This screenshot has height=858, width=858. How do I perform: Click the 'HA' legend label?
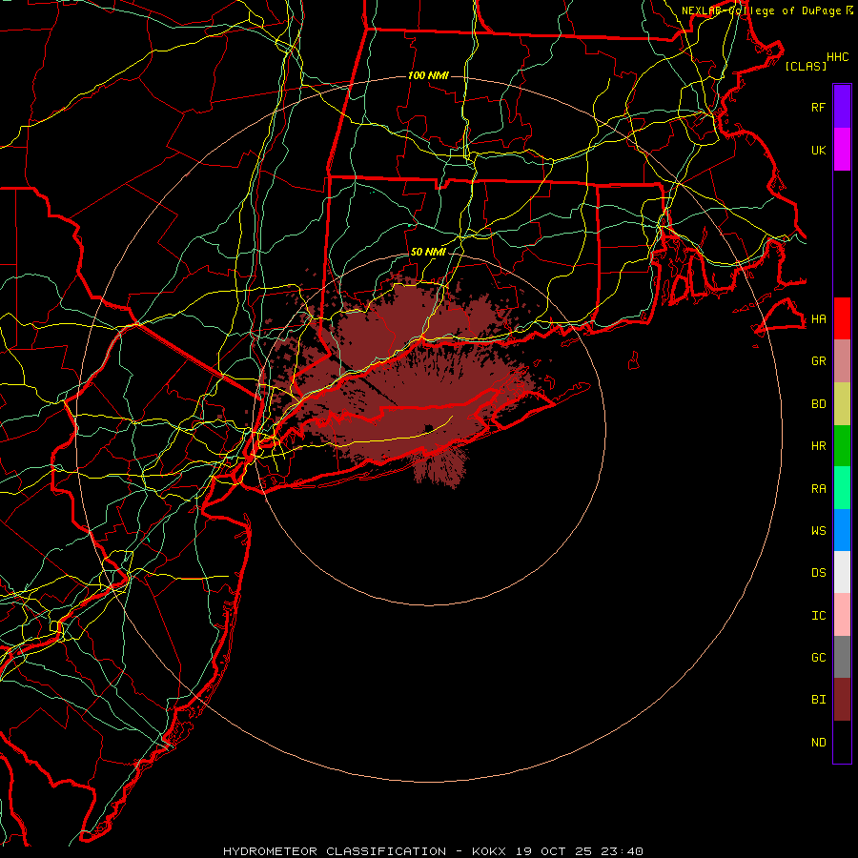(818, 319)
